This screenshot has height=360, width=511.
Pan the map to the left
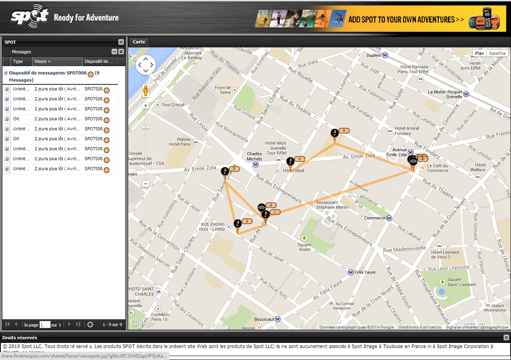tap(139, 65)
